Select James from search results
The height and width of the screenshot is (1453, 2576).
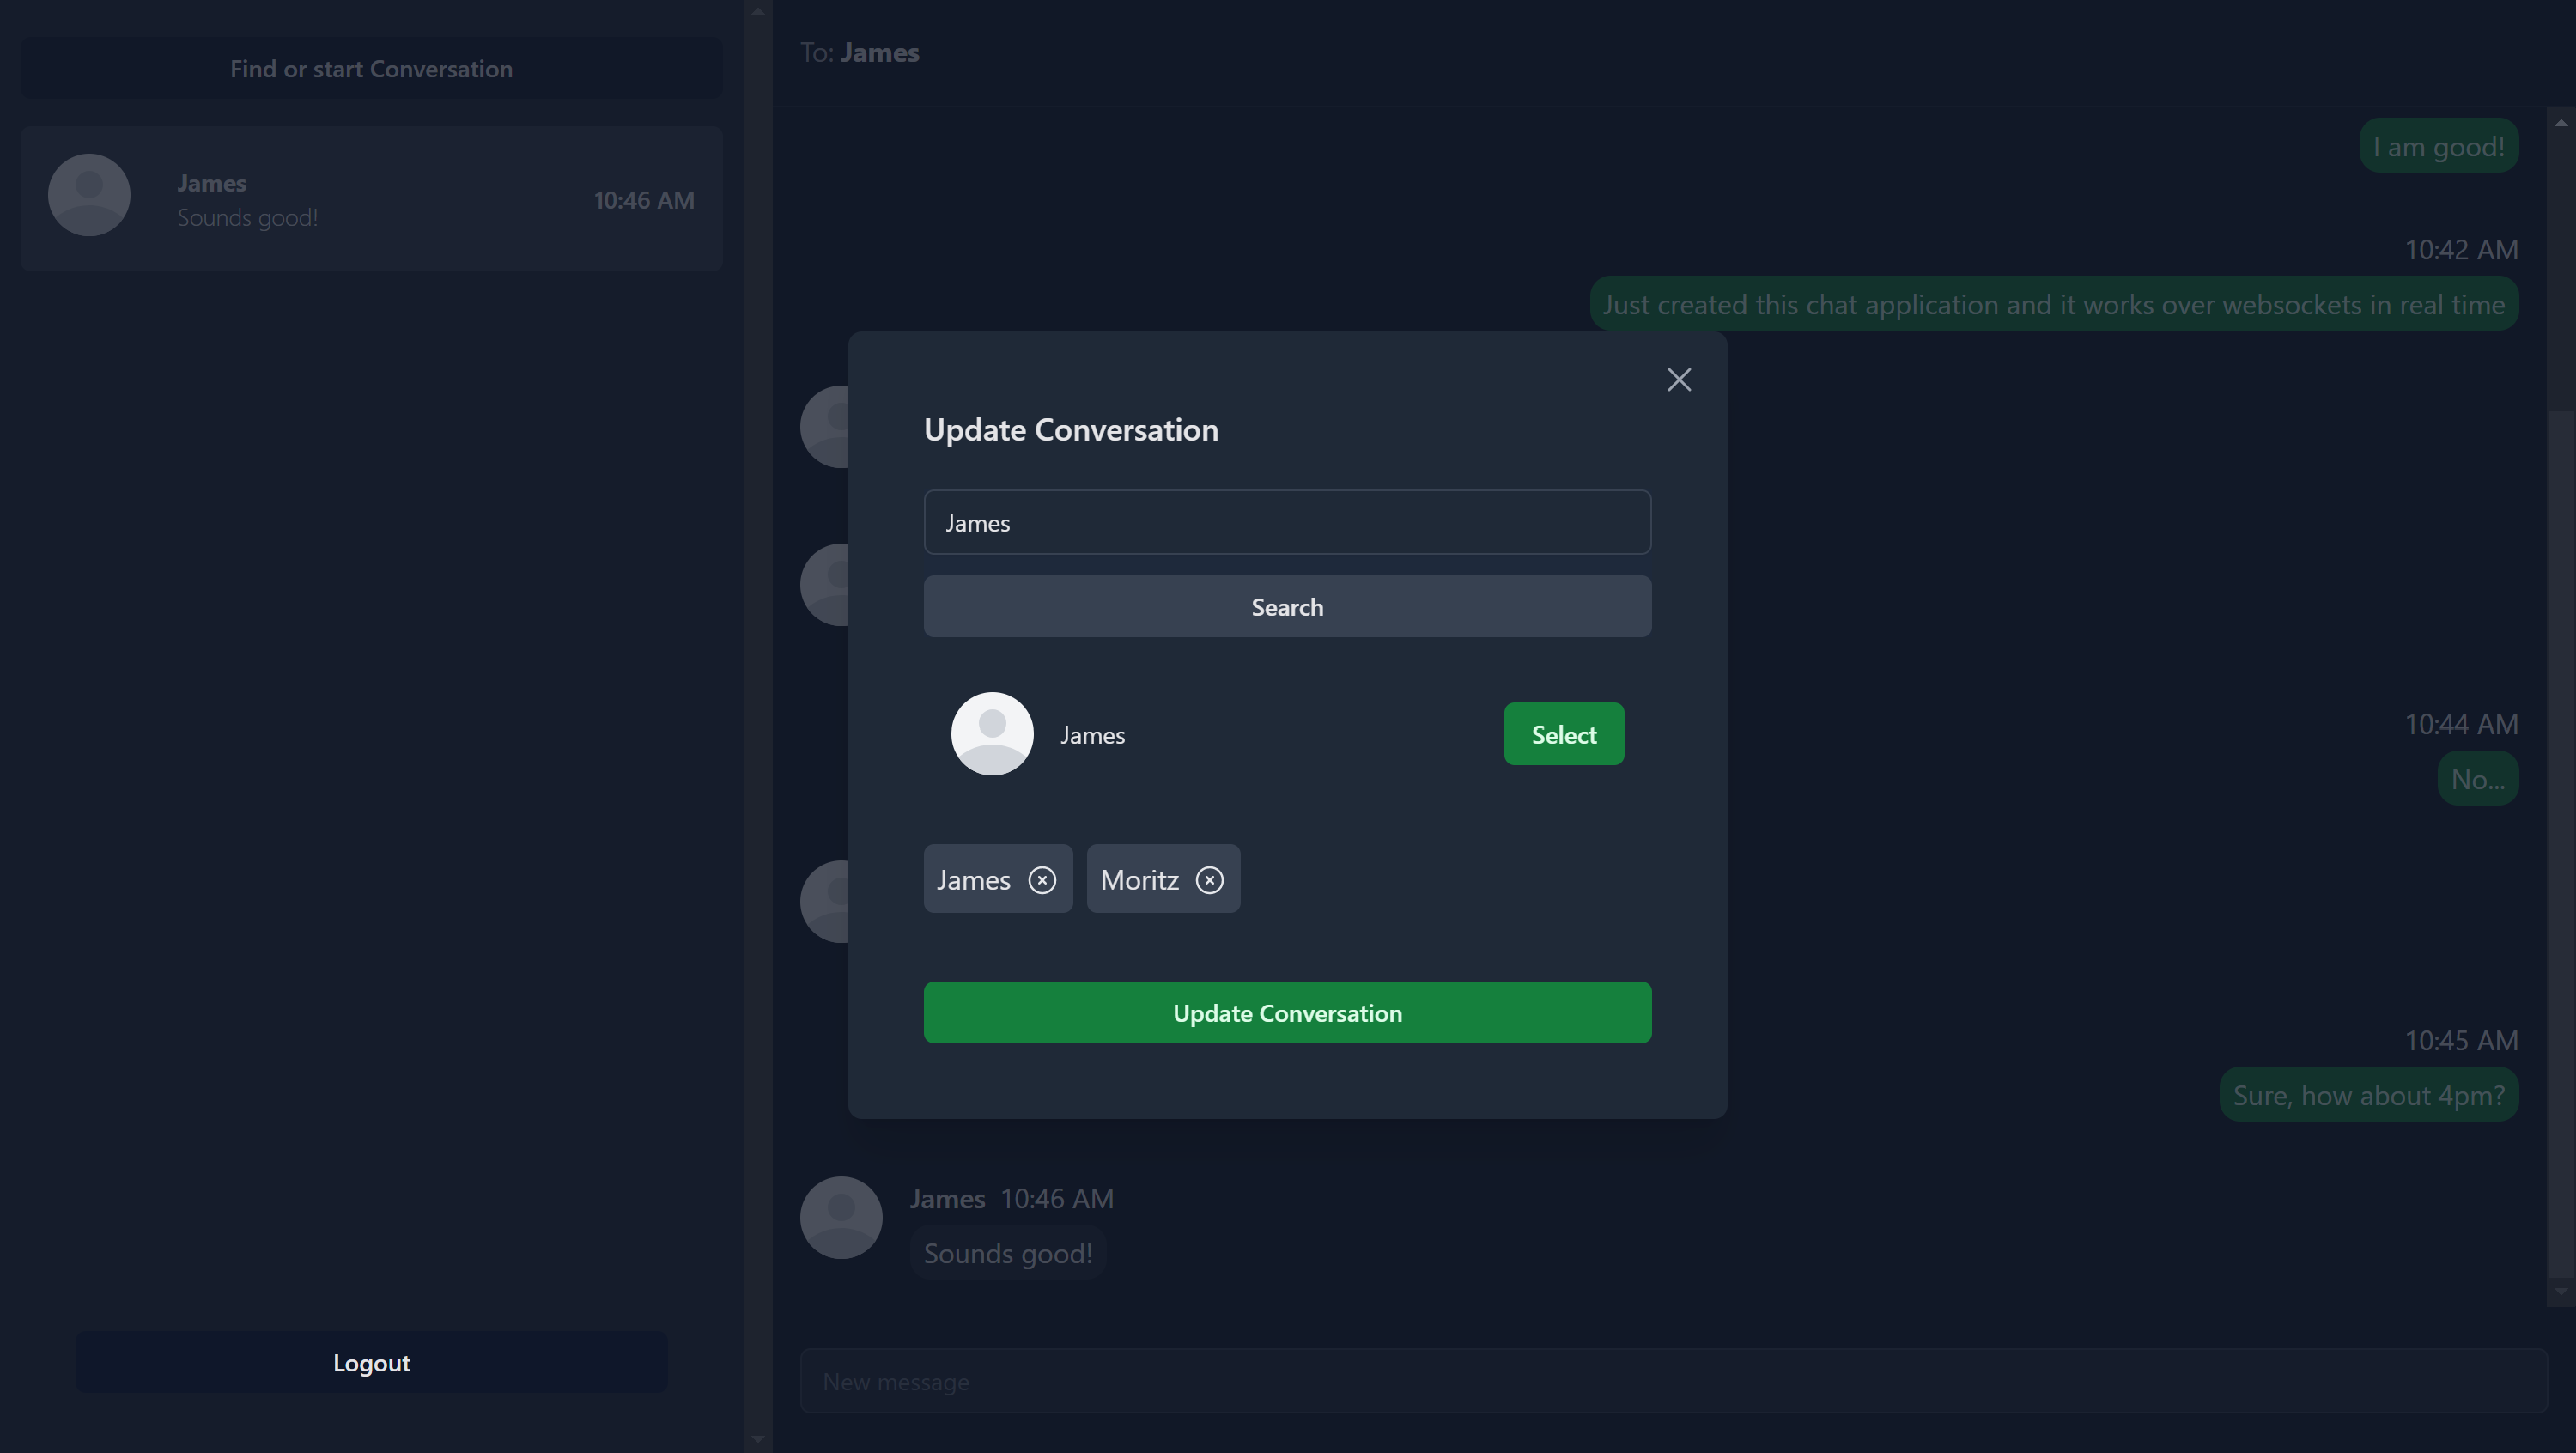tap(1563, 734)
